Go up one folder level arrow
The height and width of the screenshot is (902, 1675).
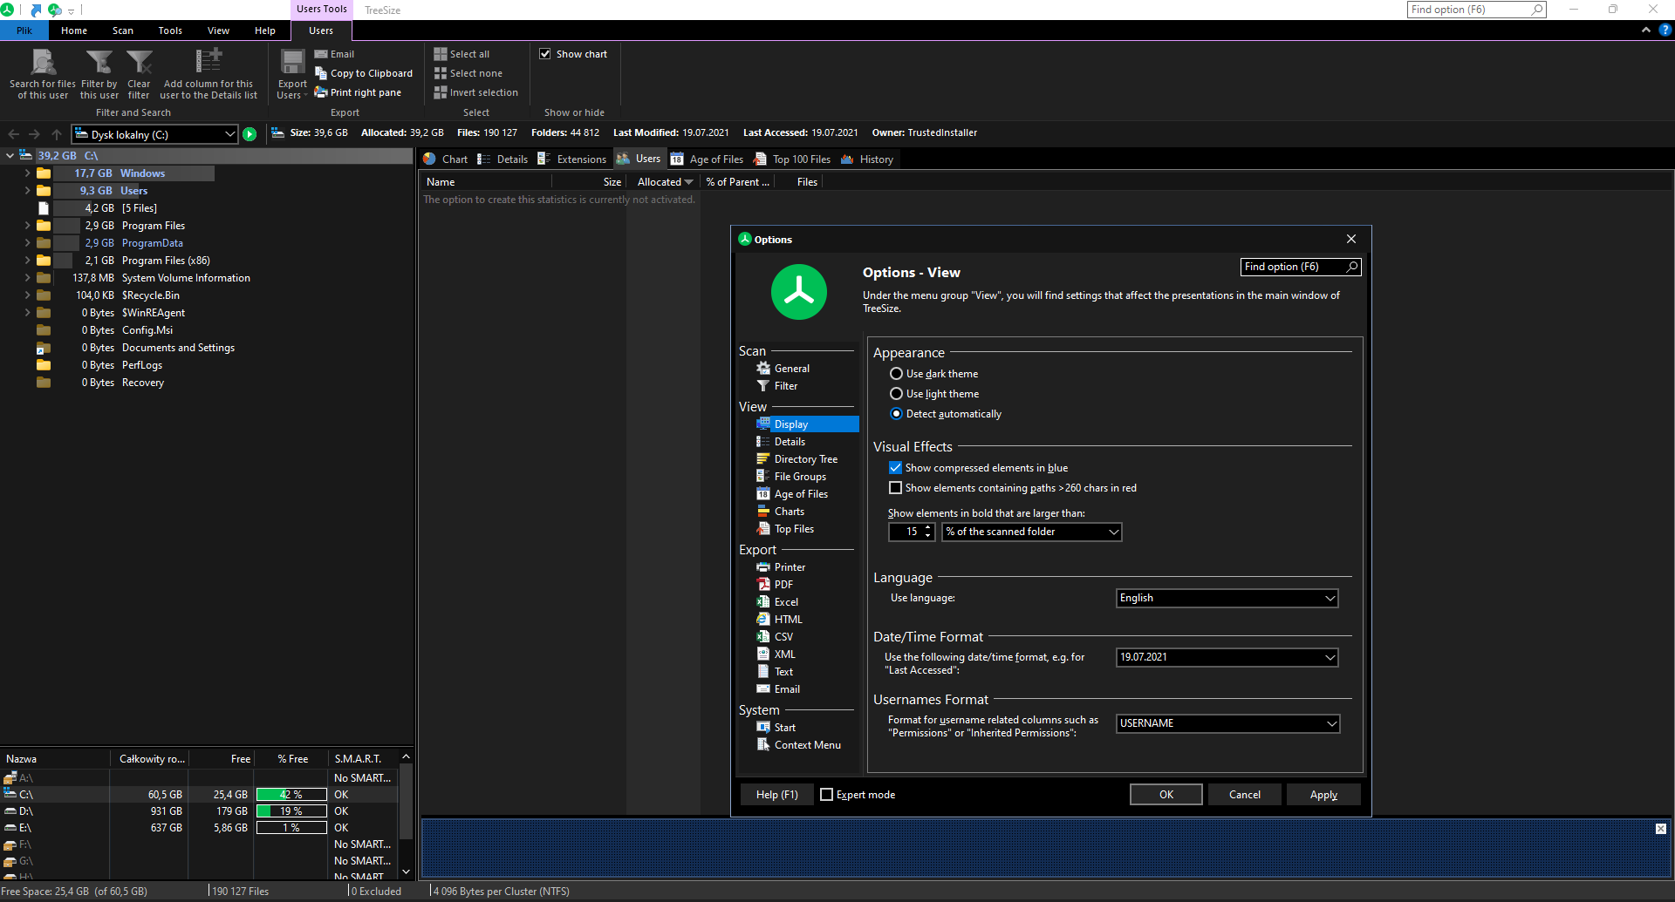[x=57, y=134]
